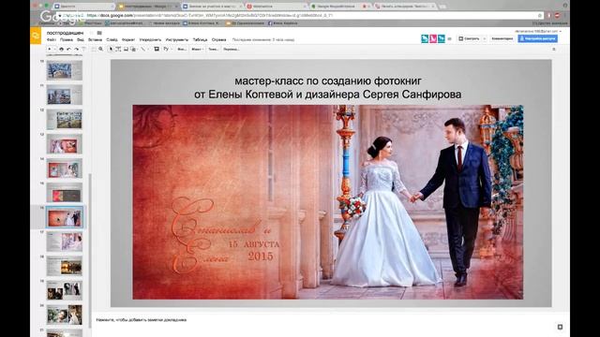Expand the present options dropdown arrow
This screenshot has width=600, height=337.
pos(485,38)
